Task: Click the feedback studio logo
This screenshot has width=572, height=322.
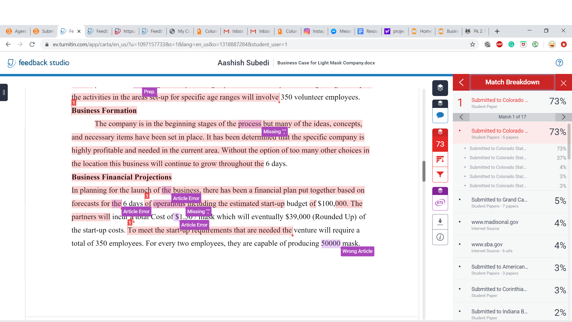Action: pyautogui.click(x=38, y=63)
